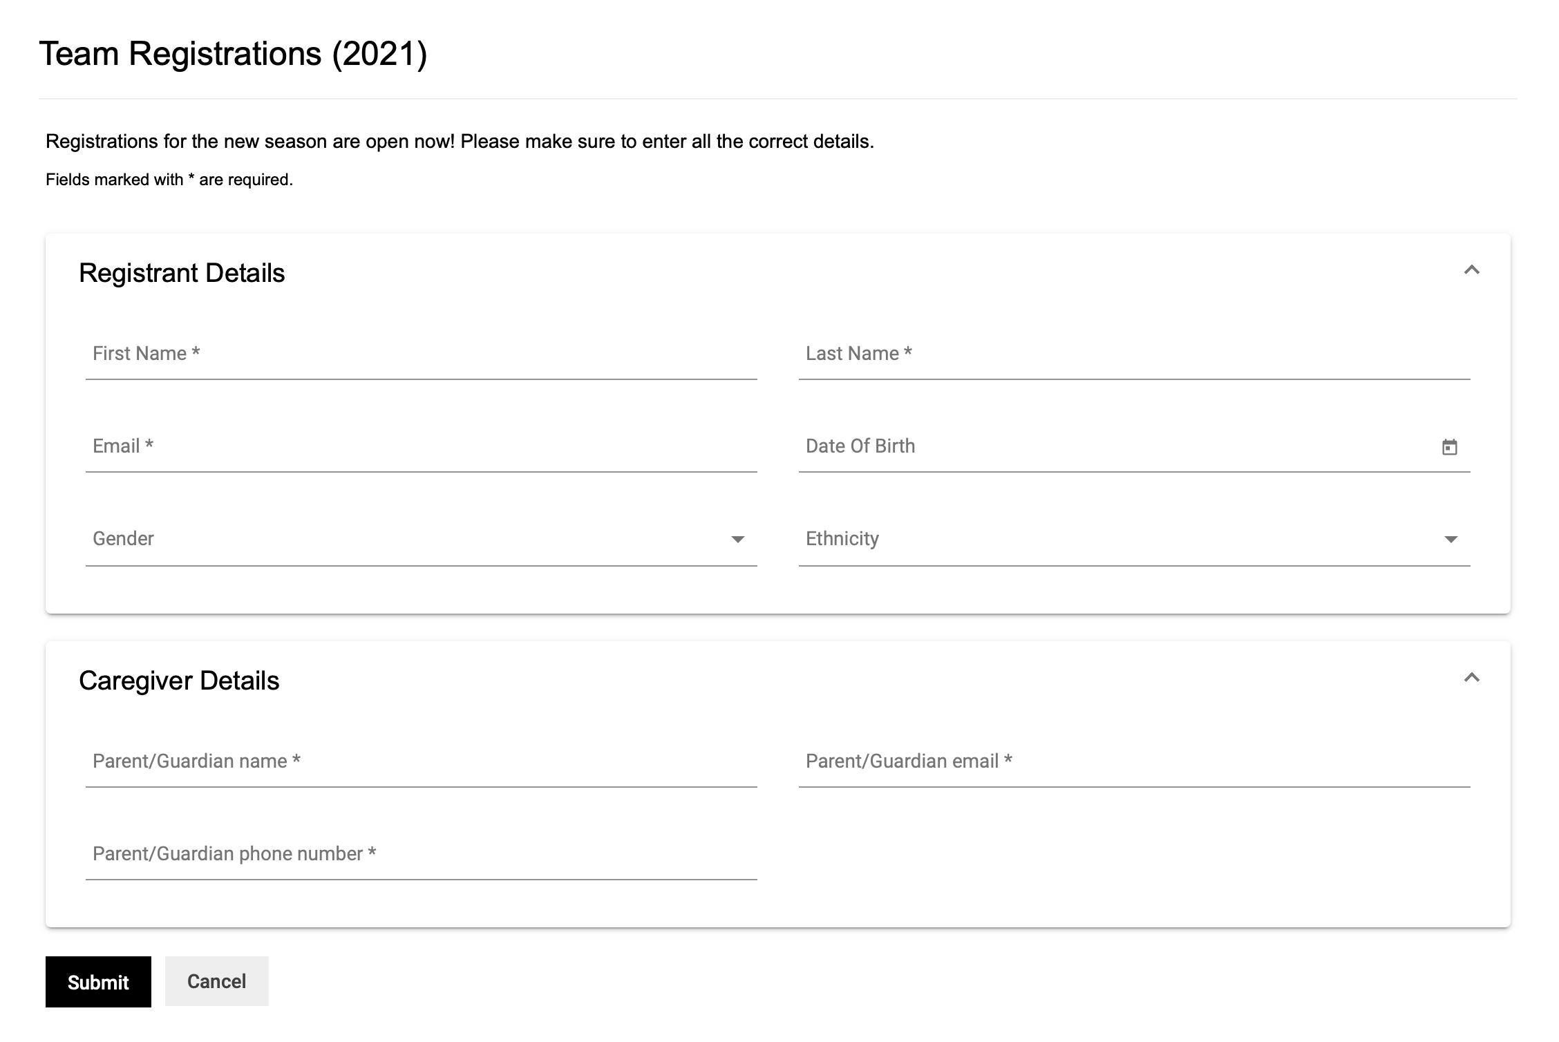Click the Caregiver Details heading
The width and height of the screenshot is (1559, 1042).
[x=179, y=681]
